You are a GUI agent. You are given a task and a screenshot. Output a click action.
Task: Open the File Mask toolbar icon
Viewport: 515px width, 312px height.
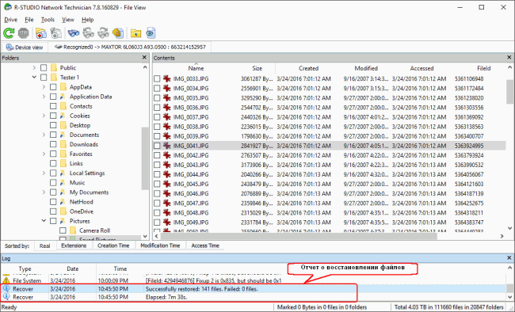(118, 32)
